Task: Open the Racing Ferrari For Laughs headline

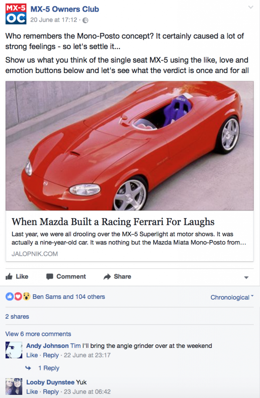Action: 113,222
